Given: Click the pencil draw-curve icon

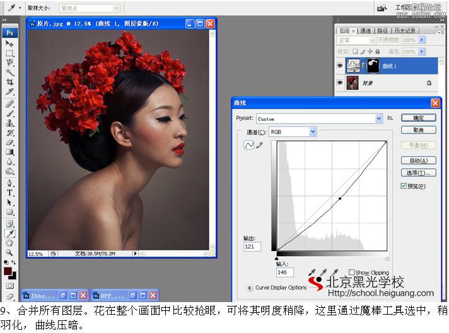Looking at the screenshot, I should 259,145.
